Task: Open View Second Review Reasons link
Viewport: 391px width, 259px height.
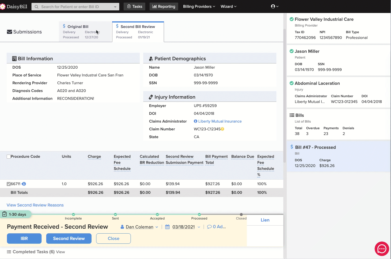Action: pyautogui.click(x=35, y=205)
